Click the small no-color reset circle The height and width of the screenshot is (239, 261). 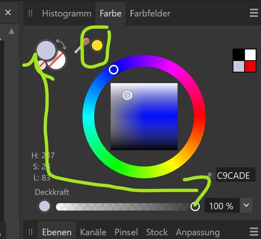coord(42,65)
